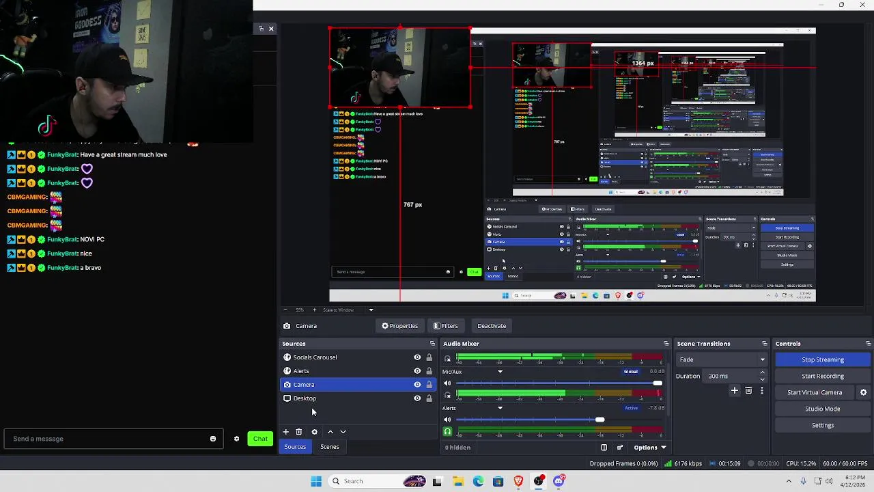This screenshot has height=492, width=874.
Task: Open Camera source Filters
Action: 446,326
